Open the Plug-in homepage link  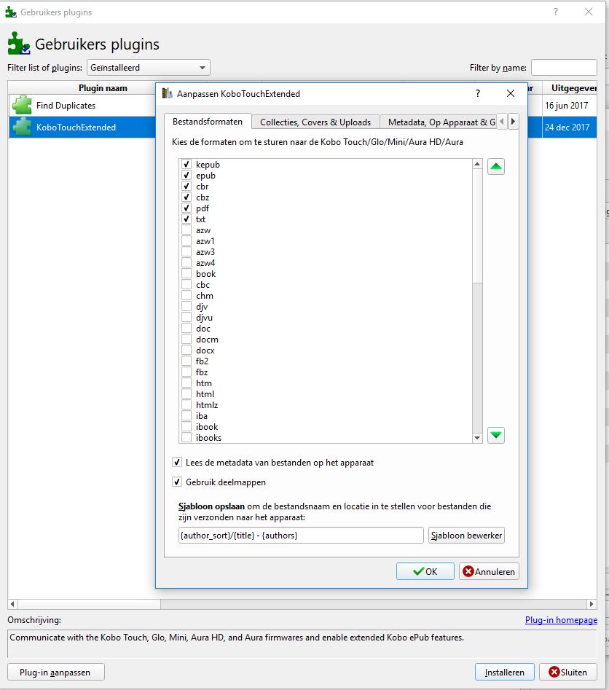561,619
